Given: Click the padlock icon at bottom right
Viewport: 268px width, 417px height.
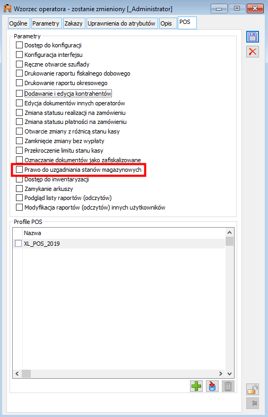Looking at the screenshot, I should 253,389.
